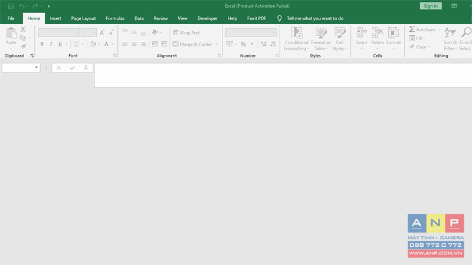Open Merge & Center dropdown arrow

point(217,45)
